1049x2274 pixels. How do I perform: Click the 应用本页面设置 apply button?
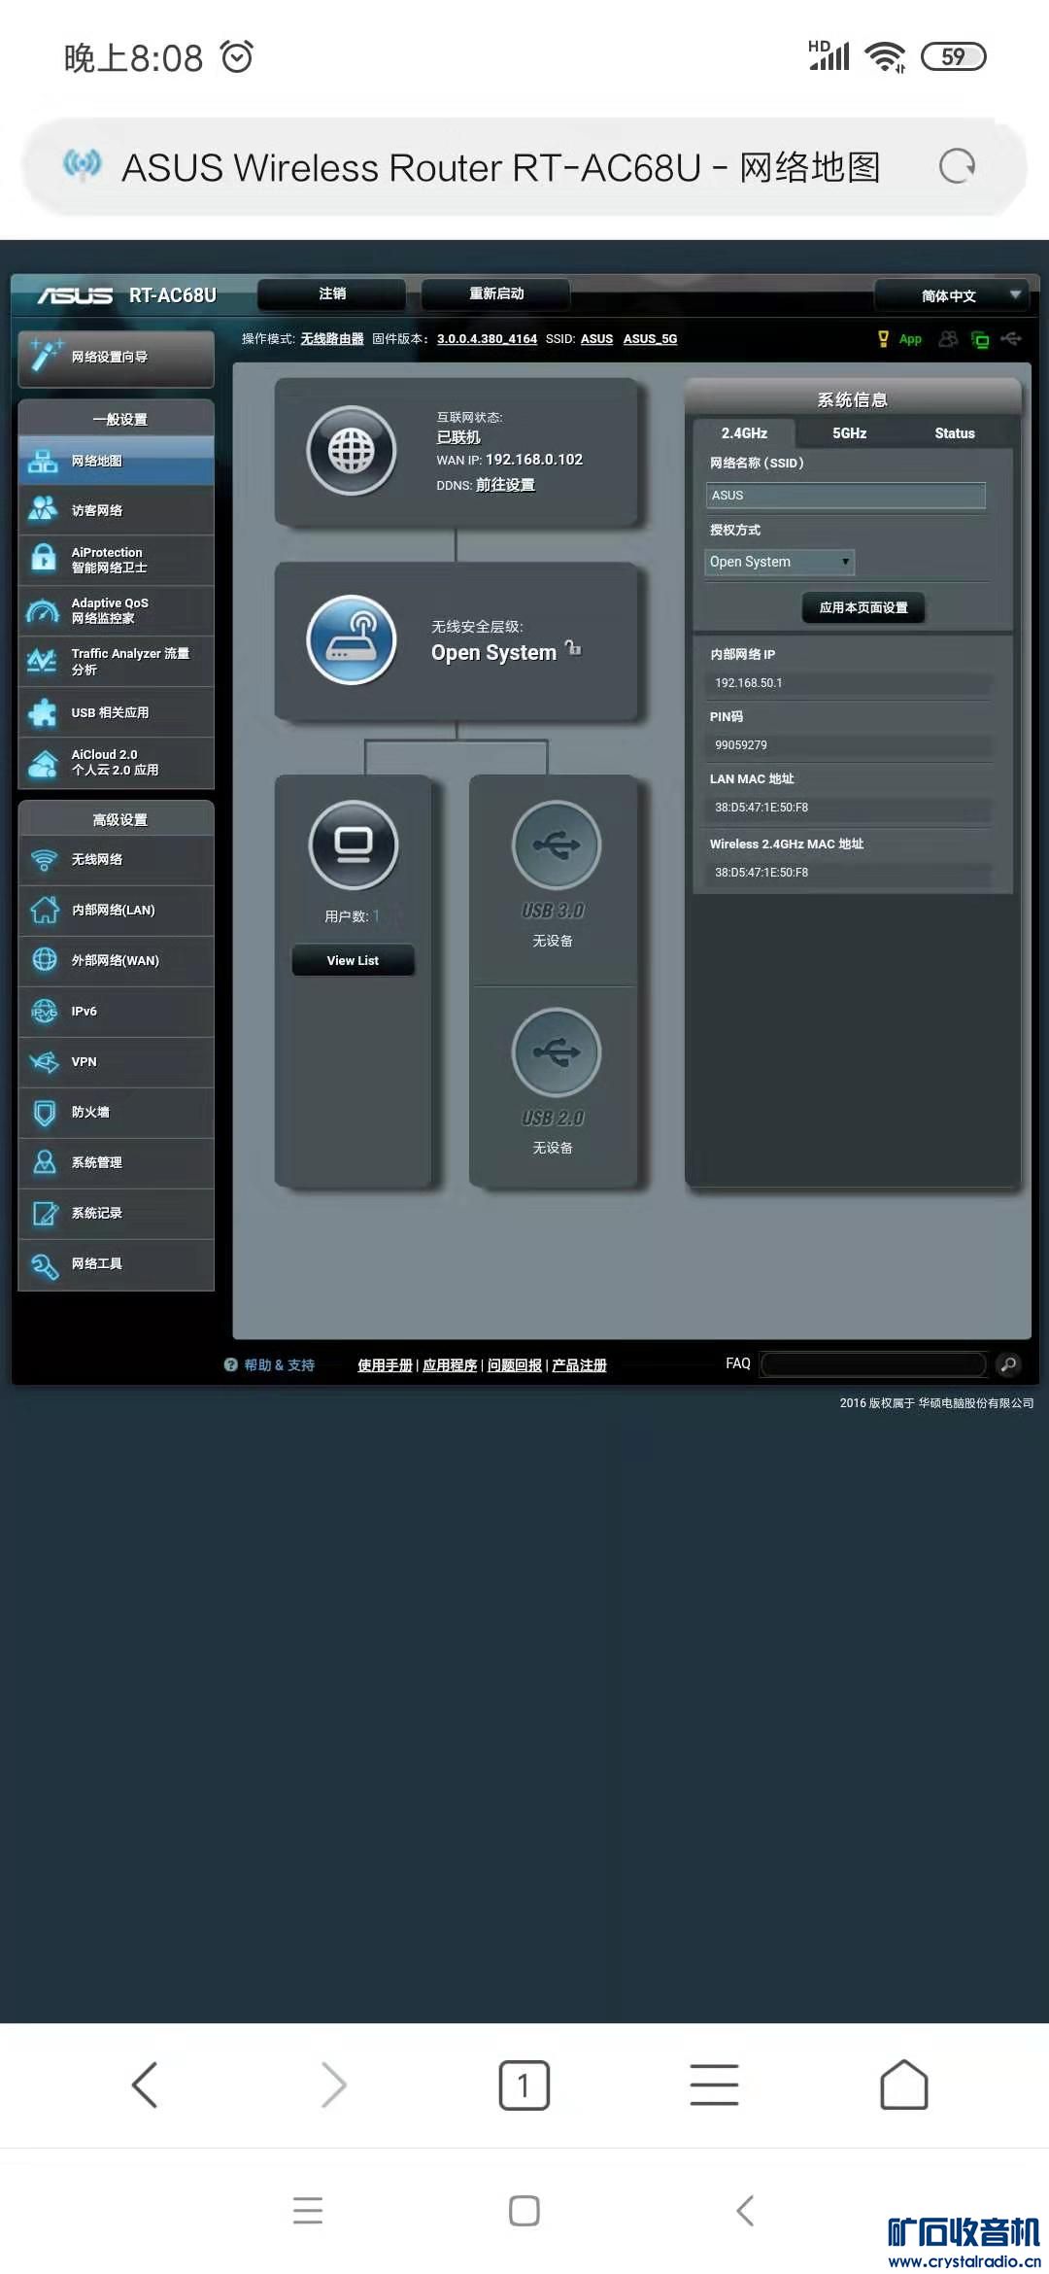pos(863,607)
